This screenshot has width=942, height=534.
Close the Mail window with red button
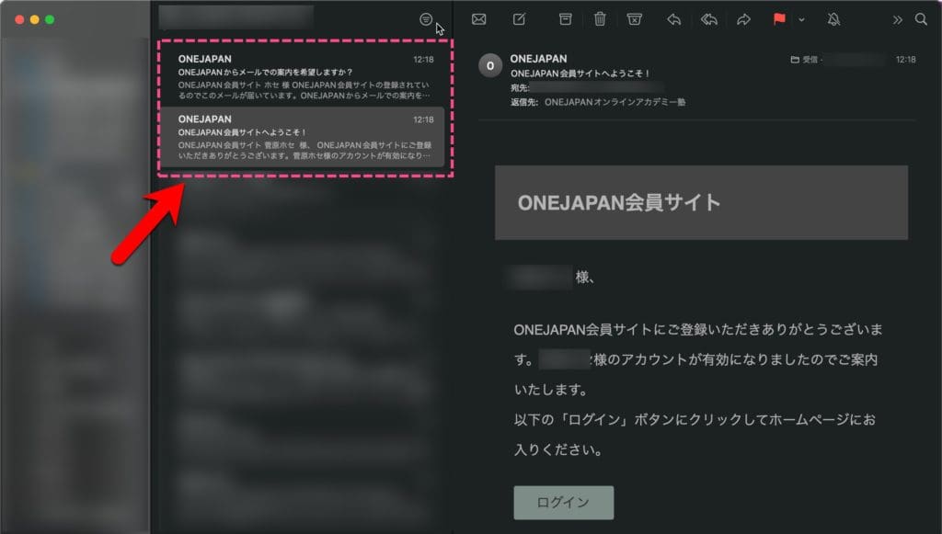tap(19, 20)
